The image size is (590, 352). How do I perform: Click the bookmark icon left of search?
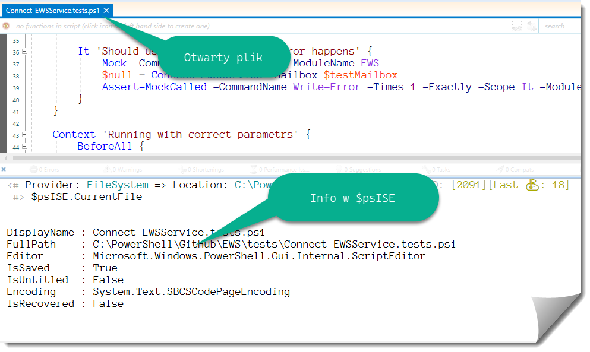[x=517, y=26]
